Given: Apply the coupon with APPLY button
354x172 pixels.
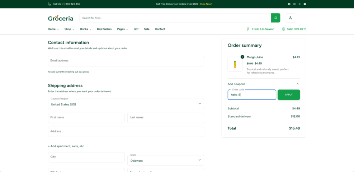Looking at the screenshot, I should [289, 95].
